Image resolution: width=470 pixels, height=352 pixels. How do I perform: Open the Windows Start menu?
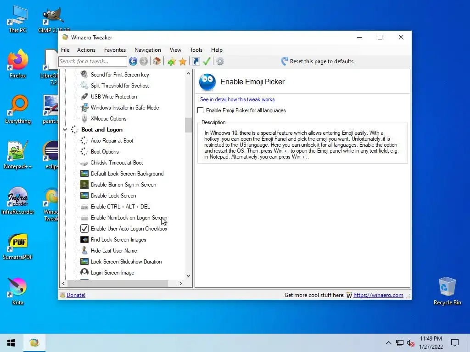coord(11,342)
